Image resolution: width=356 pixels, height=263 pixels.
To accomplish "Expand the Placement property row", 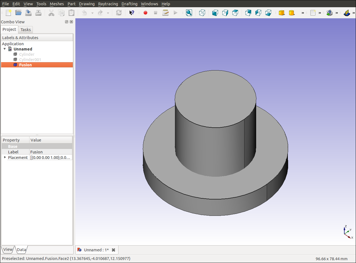I will 5,157.
